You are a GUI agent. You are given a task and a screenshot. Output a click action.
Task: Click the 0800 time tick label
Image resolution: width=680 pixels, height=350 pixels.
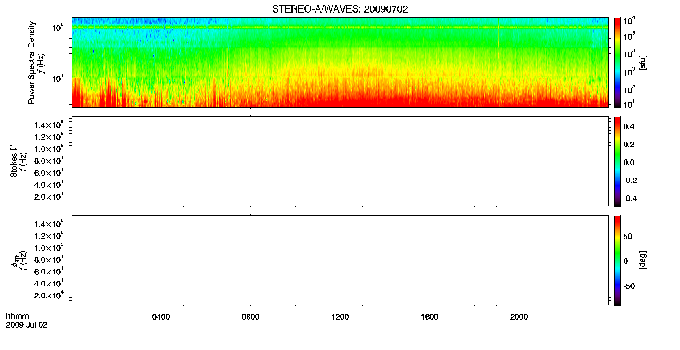(250, 317)
